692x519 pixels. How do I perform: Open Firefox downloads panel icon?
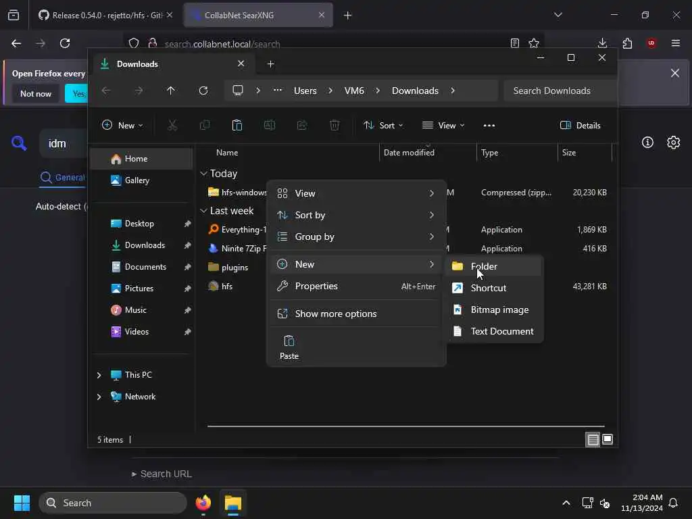(x=602, y=43)
